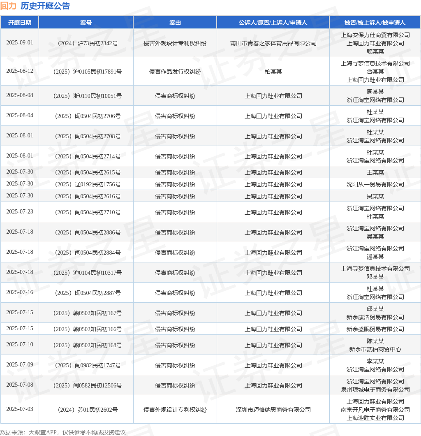Screen dimensions: 421x436
Task: Click the date '2025-07-08'
Action: click(20, 385)
